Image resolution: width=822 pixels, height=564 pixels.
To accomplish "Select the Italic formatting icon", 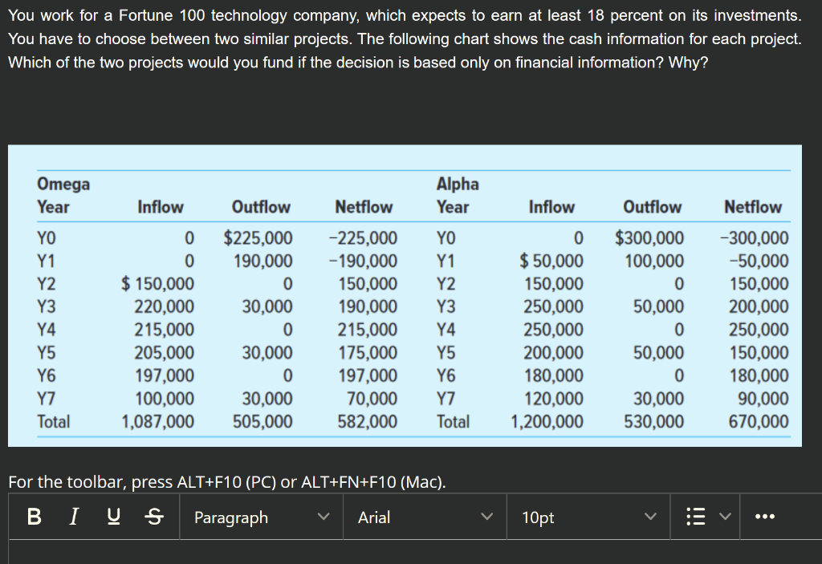I will 73,517.
